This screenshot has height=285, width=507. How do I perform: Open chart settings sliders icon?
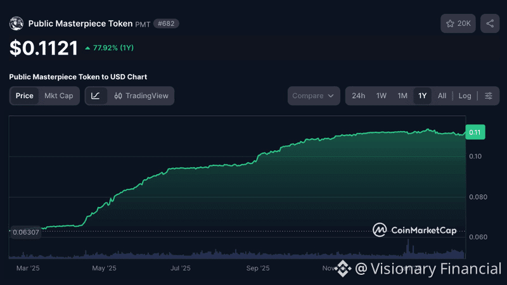pyautogui.click(x=488, y=96)
